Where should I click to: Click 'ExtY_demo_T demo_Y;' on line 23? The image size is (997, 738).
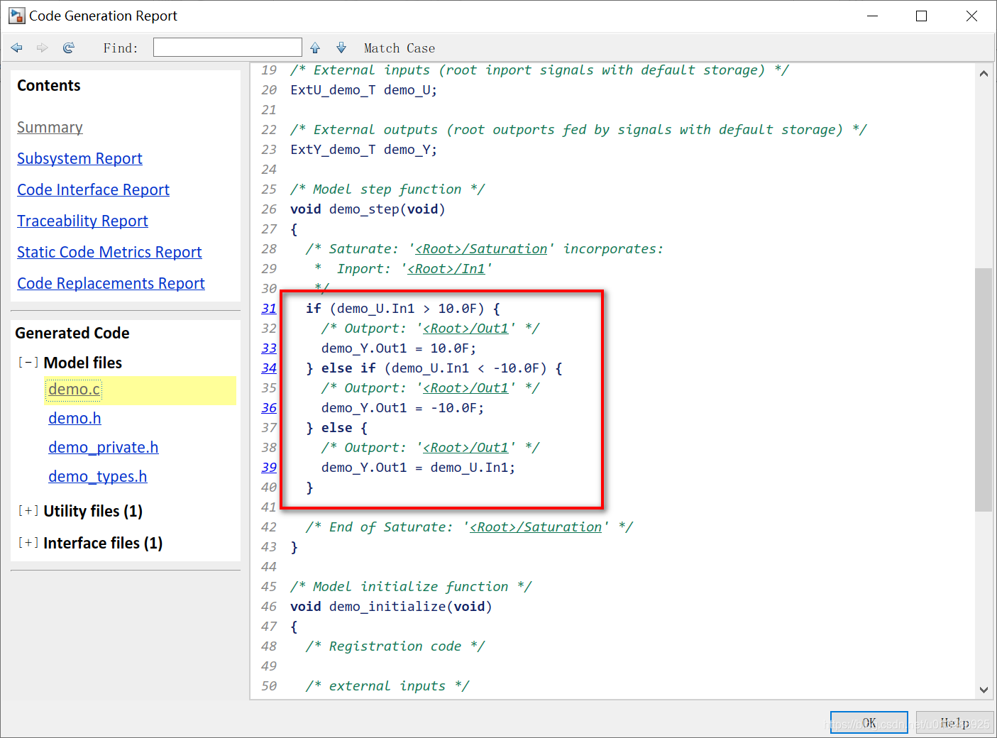[x=364, y=149]
